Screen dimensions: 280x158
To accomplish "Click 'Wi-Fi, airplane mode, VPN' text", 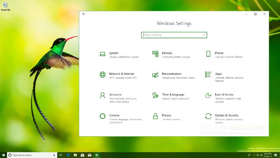I will click(x=123, y=78).
